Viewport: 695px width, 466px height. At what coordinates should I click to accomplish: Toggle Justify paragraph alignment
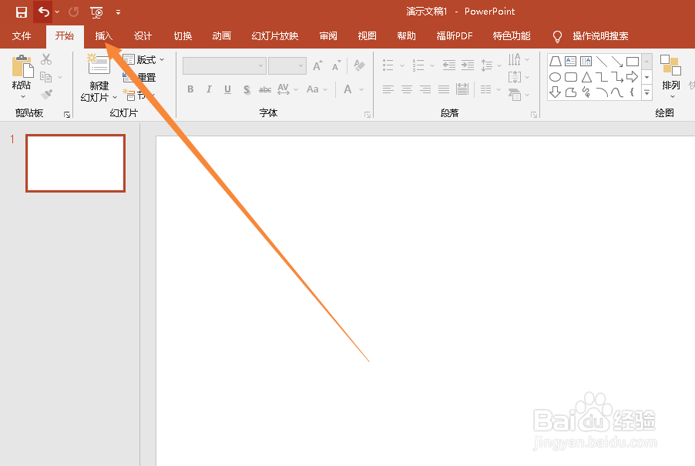pos(444,89)
